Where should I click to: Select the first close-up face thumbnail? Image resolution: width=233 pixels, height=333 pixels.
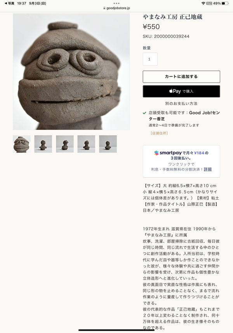point(21,144)
